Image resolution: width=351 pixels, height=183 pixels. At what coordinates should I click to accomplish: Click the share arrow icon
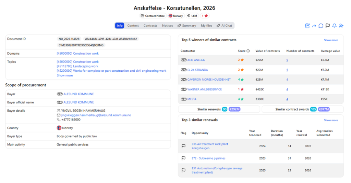coord(314,26)
